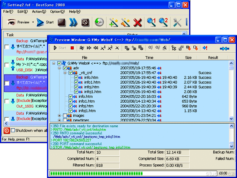Click the scheduler clock icon
The height and width of the screenshot is (178, 237).
tap(99, 23)
